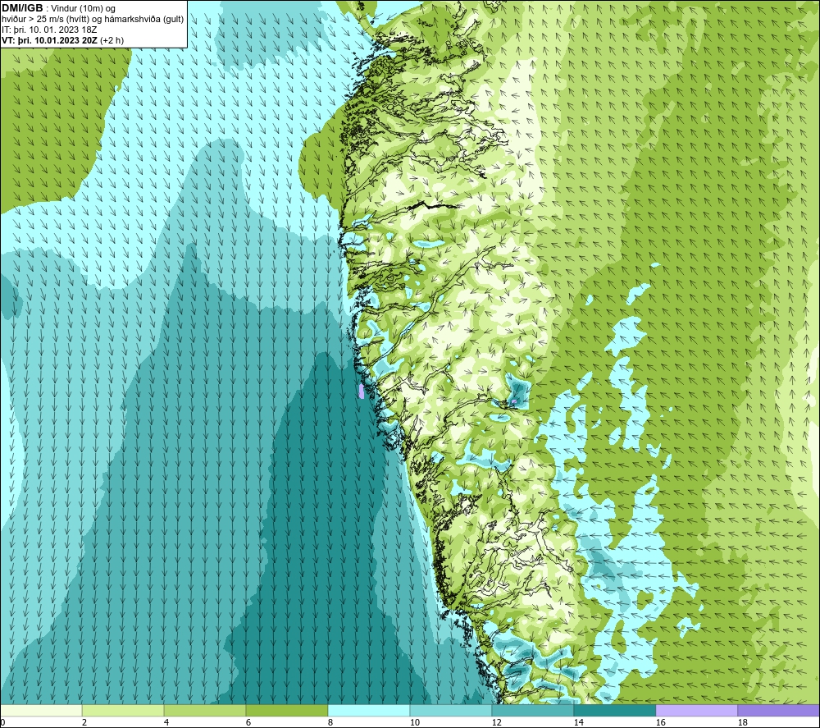Click the '12' scale label
This screenshot has width=820, height=728.
coord(496,723)
